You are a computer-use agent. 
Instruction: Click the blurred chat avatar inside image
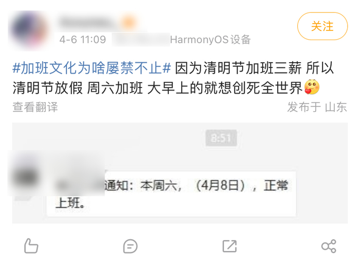click(x=25, y=176)
